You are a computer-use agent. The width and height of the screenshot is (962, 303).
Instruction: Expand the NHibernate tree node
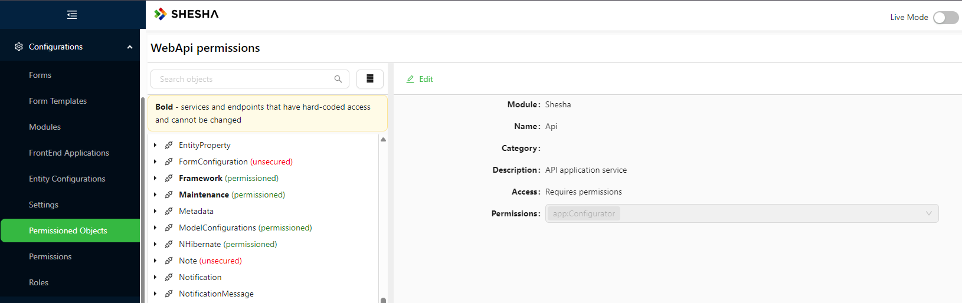155,244
